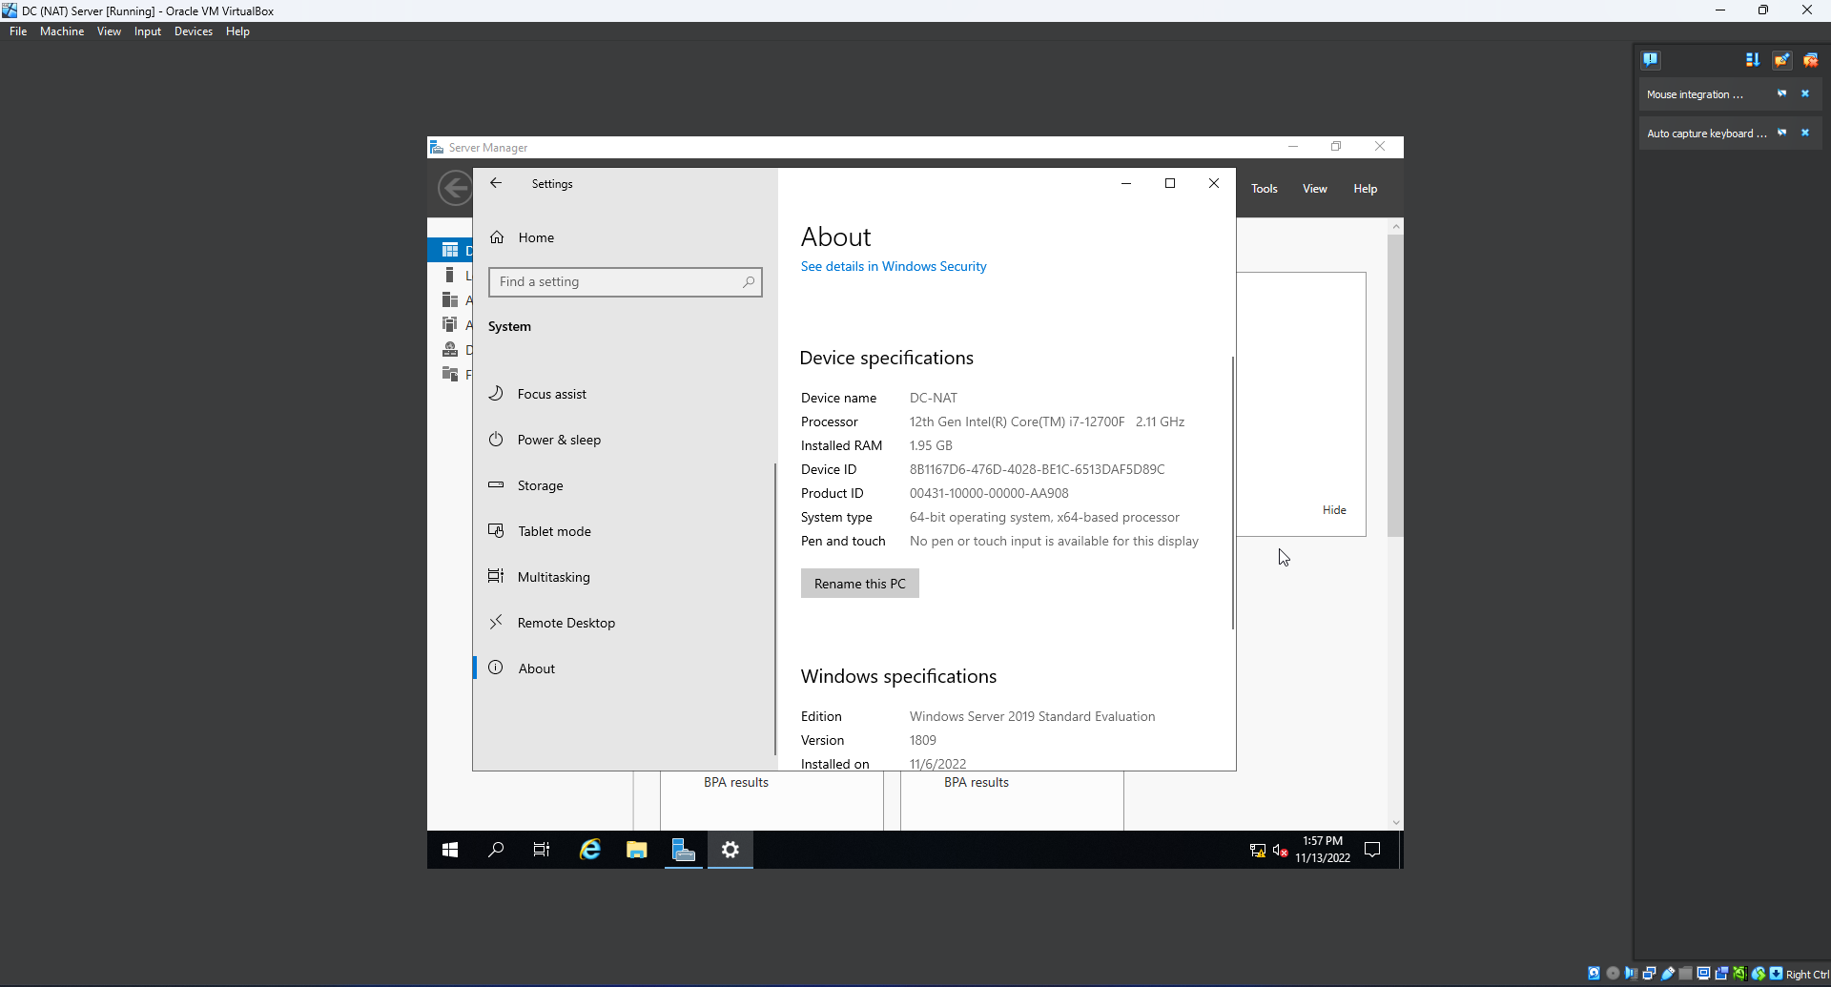Click the USB devices status icon
The width and height of the screenshot is (1831, 987).
point(1667,974)
